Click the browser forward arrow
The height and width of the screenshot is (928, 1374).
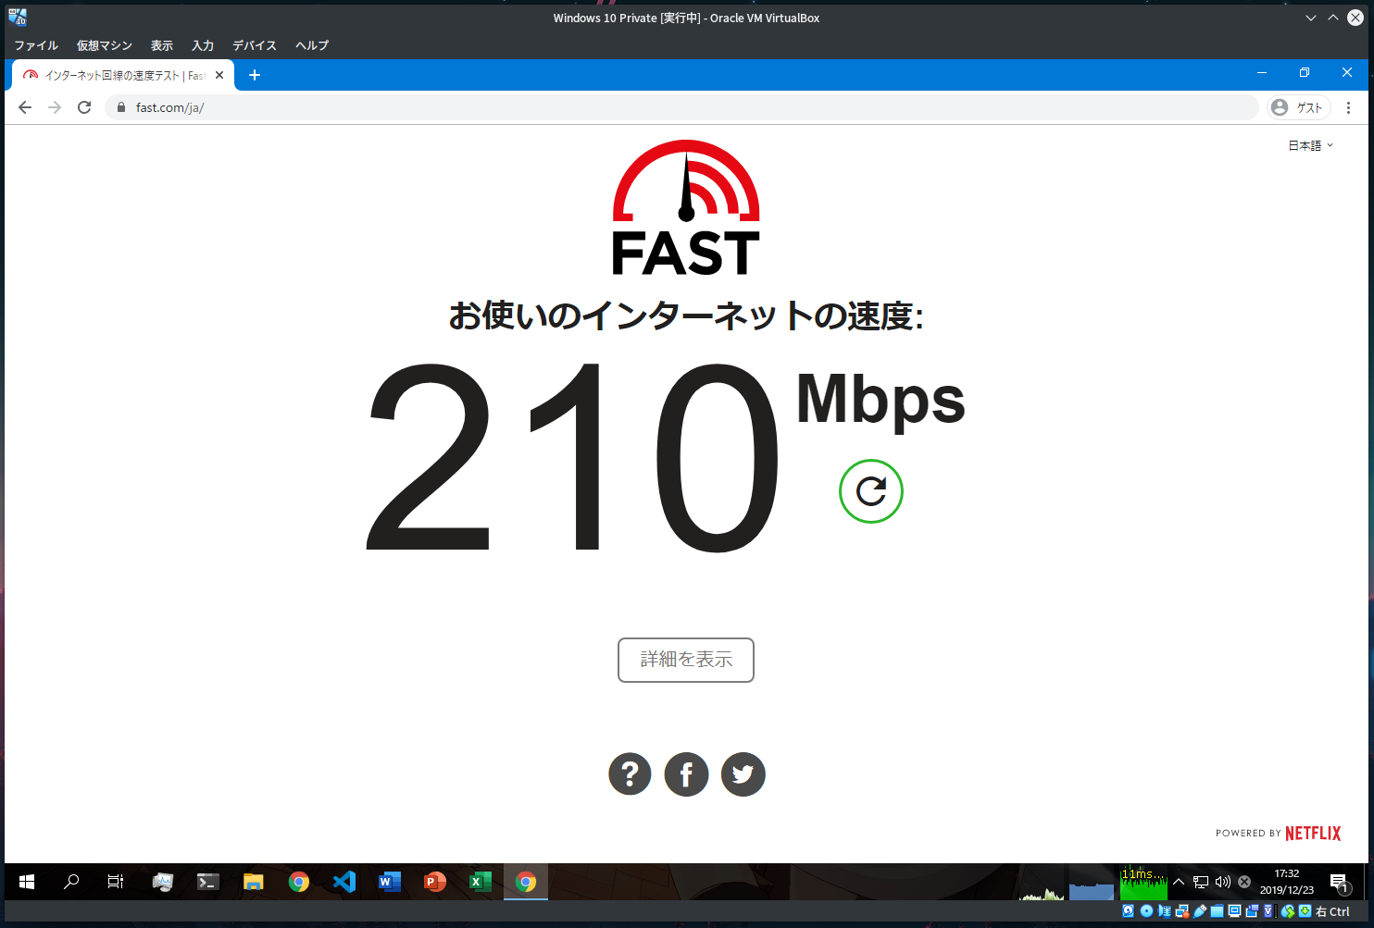pos(55,107)
